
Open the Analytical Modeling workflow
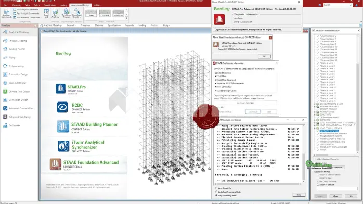19,32
